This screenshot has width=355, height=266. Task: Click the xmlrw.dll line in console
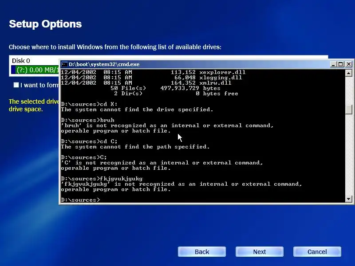(146, 83)
